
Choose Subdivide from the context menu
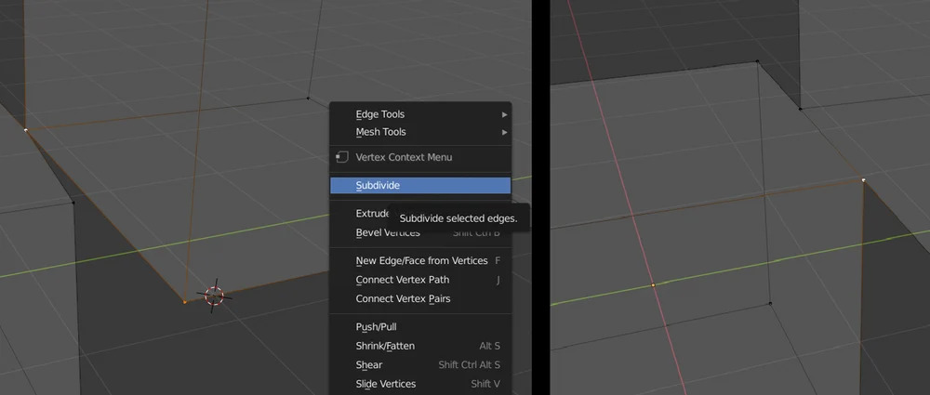[420, 186]
